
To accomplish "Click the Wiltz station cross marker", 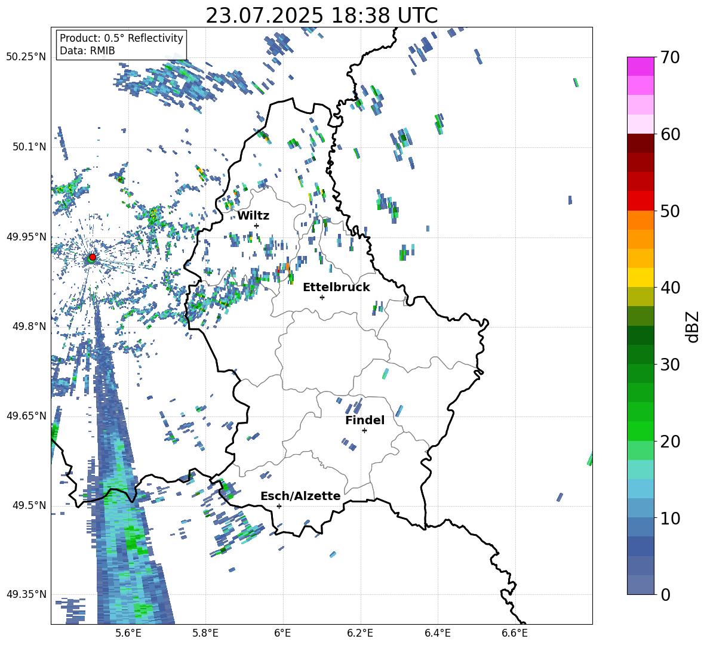I will tap(257, 226).
